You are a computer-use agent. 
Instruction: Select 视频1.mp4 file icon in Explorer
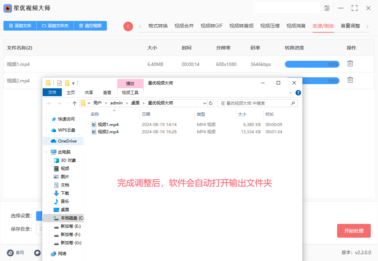[x=94, y=125]
